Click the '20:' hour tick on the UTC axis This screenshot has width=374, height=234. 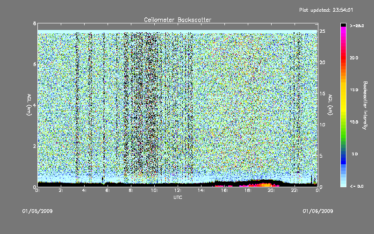271,190
